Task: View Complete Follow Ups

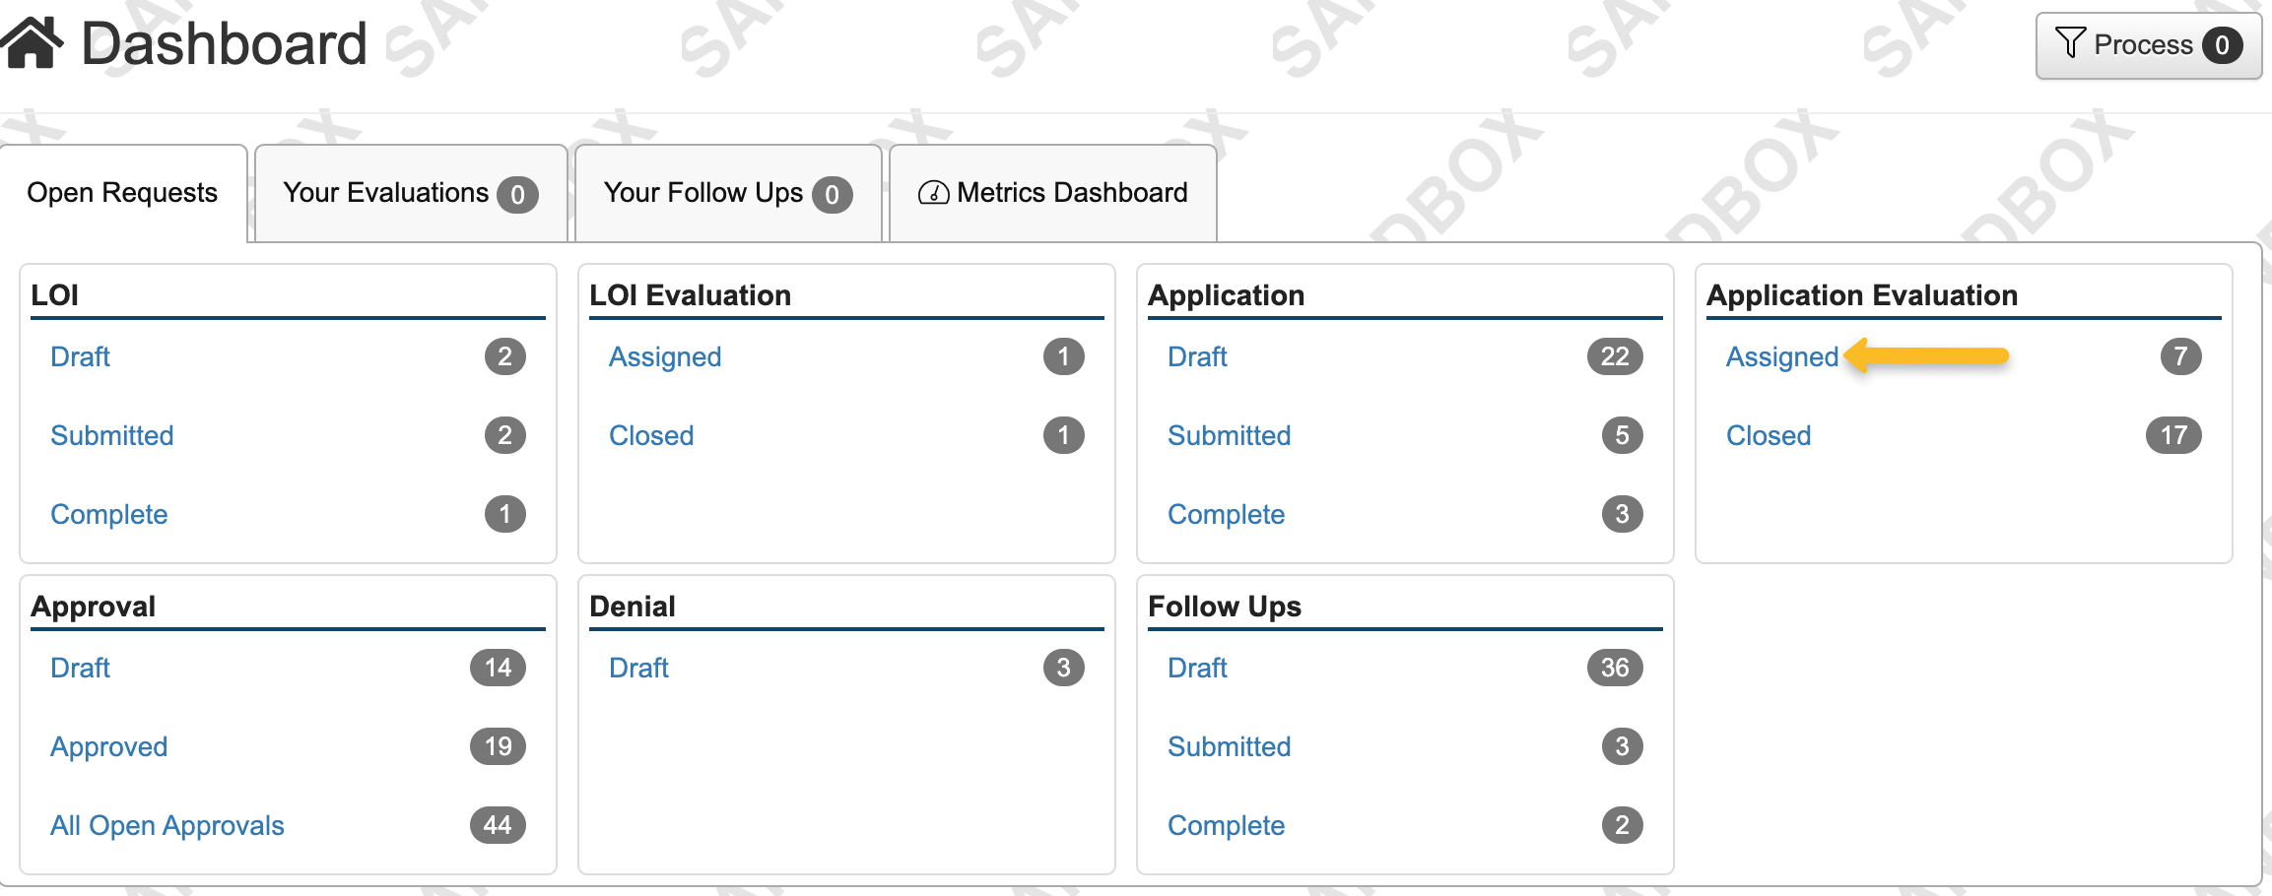Action: (1226, 825)
